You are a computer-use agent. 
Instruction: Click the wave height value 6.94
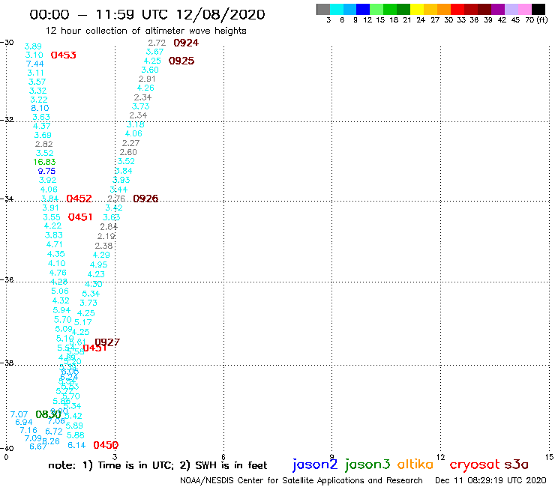24,422
